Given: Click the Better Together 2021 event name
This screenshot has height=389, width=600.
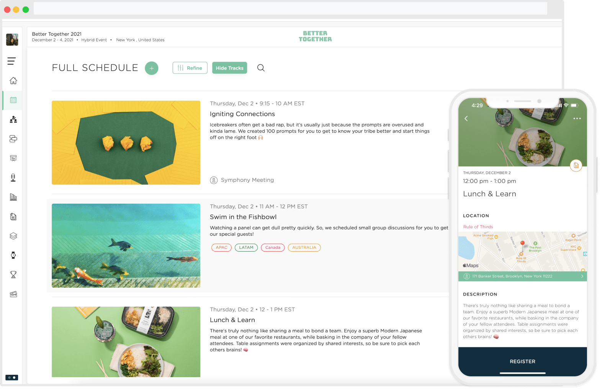Looking at the screenshot, I should click(57, 34).
